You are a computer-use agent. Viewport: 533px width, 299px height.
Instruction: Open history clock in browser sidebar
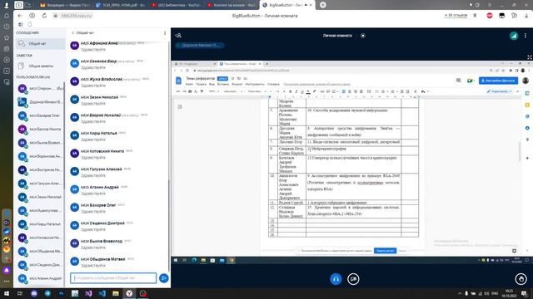pyautogui.click(x=7, y=27)
